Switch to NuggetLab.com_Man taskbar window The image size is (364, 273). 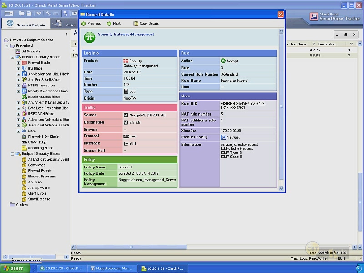point(111,268)
